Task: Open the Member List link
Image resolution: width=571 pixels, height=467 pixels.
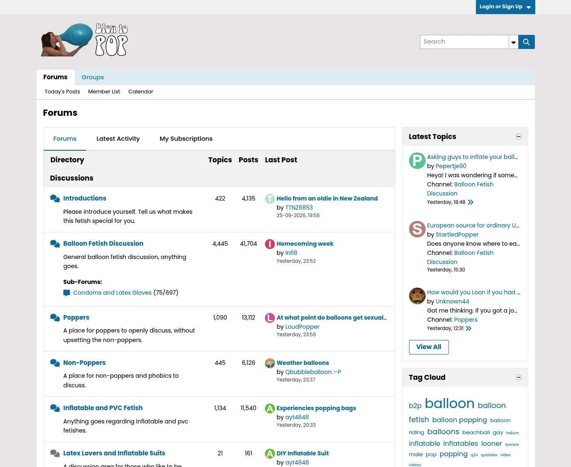Action: click(x=104, y=92)
